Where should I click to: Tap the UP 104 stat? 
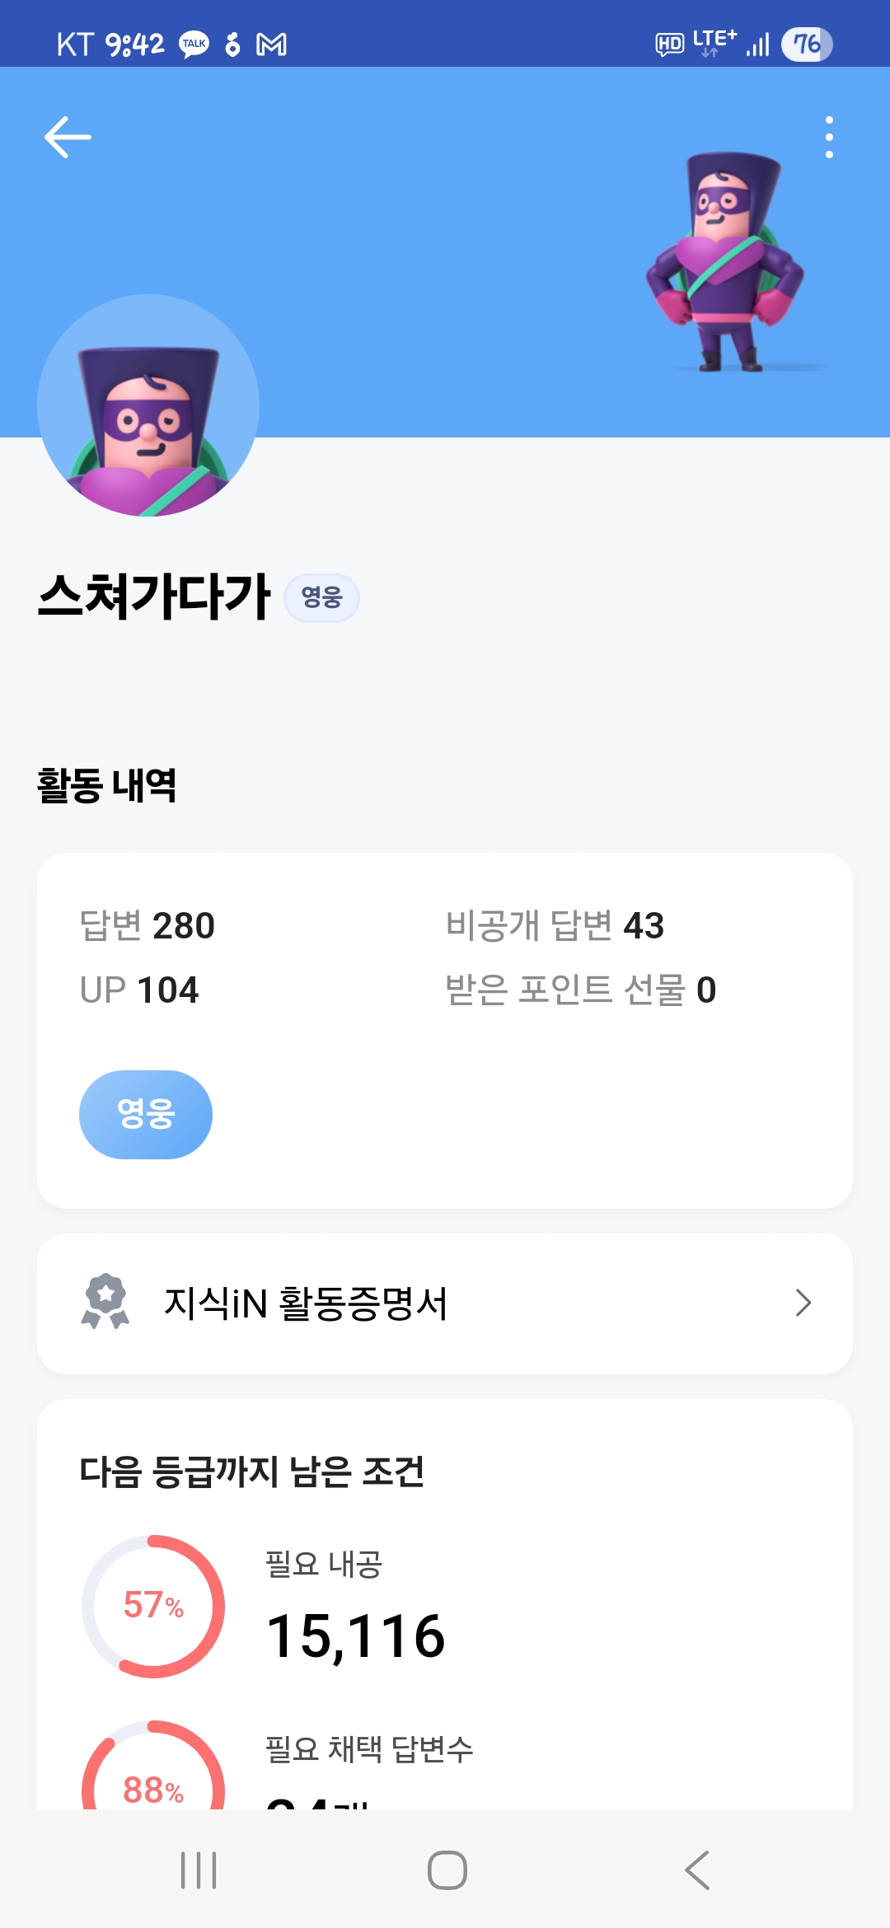tap(139, 990)
